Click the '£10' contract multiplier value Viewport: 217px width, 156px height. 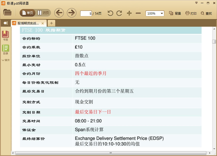tap(79, 47)
